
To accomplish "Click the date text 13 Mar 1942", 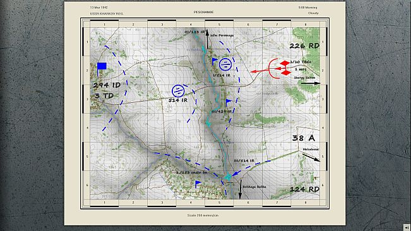I will coord(99,8).
